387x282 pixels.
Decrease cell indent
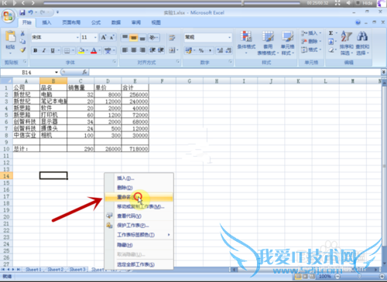click(152, 50)
